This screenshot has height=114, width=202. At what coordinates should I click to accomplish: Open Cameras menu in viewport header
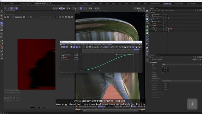[x=83, y=11]
